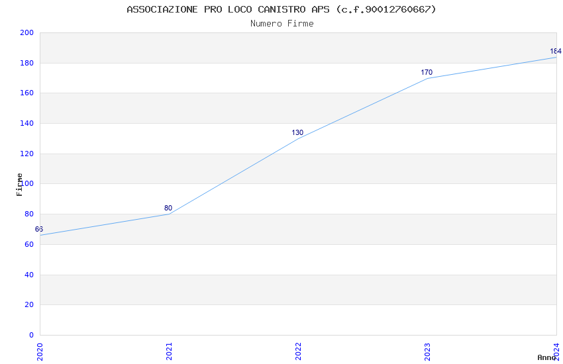This screenshot has height=364, width=563.
Task: Click y-axis value 20
Action: 29,305
